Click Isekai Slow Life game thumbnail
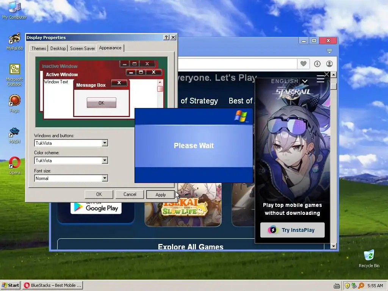388x291 pixels. 183,205
